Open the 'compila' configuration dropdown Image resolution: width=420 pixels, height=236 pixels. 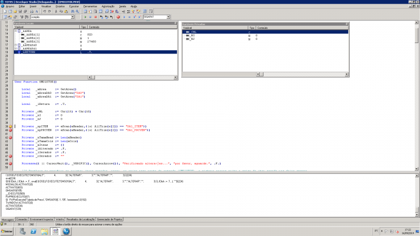[72, 17]
